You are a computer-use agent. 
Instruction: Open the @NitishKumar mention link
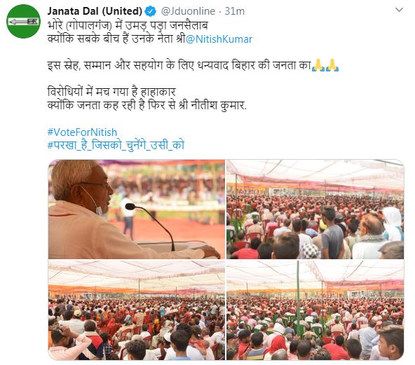pyautogui.click(x=219, y=39)
